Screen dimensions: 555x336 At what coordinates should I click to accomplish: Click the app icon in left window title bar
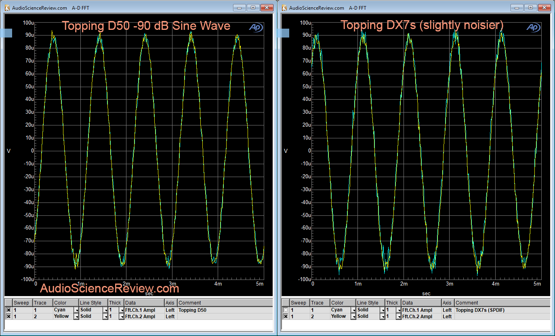[x=7, y=8]
